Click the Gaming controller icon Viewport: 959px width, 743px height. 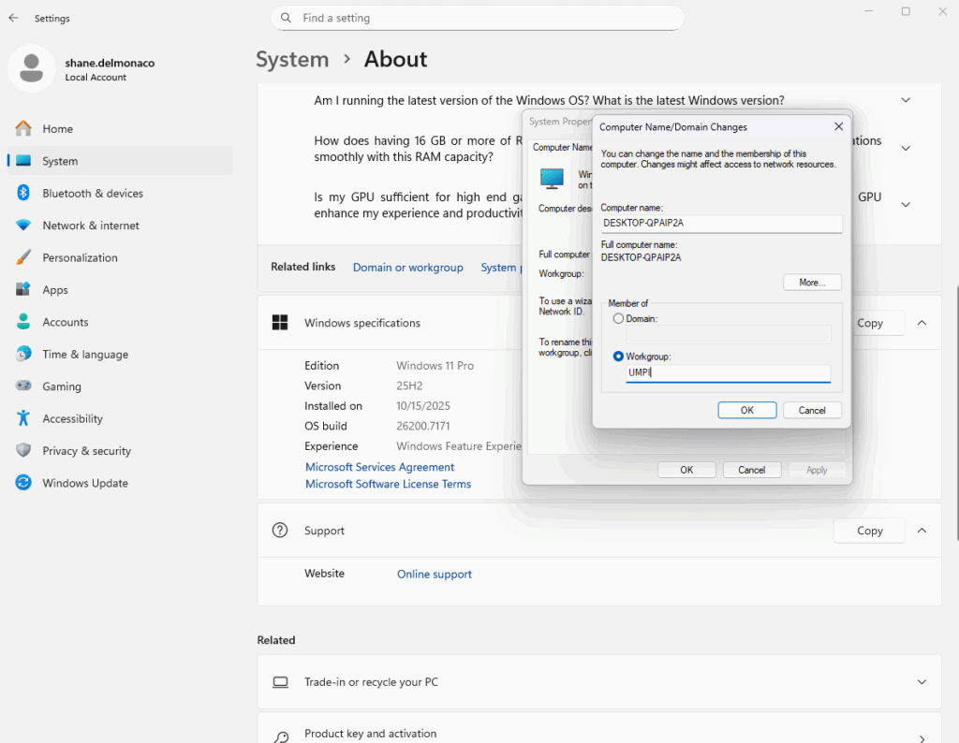click(23, 386)
